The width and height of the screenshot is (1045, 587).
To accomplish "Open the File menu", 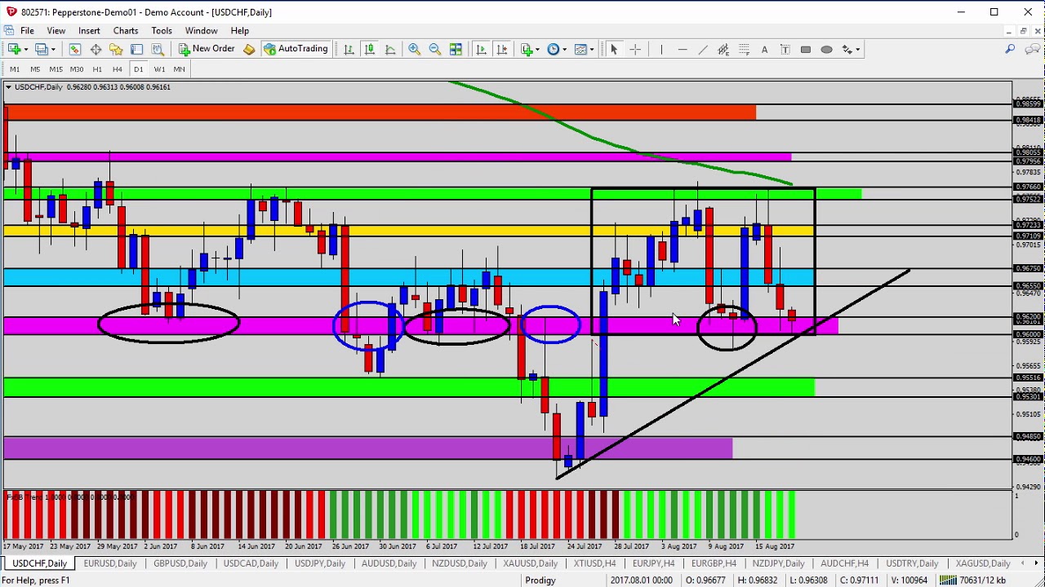I will pyautogui.click(x=27, y=31).
